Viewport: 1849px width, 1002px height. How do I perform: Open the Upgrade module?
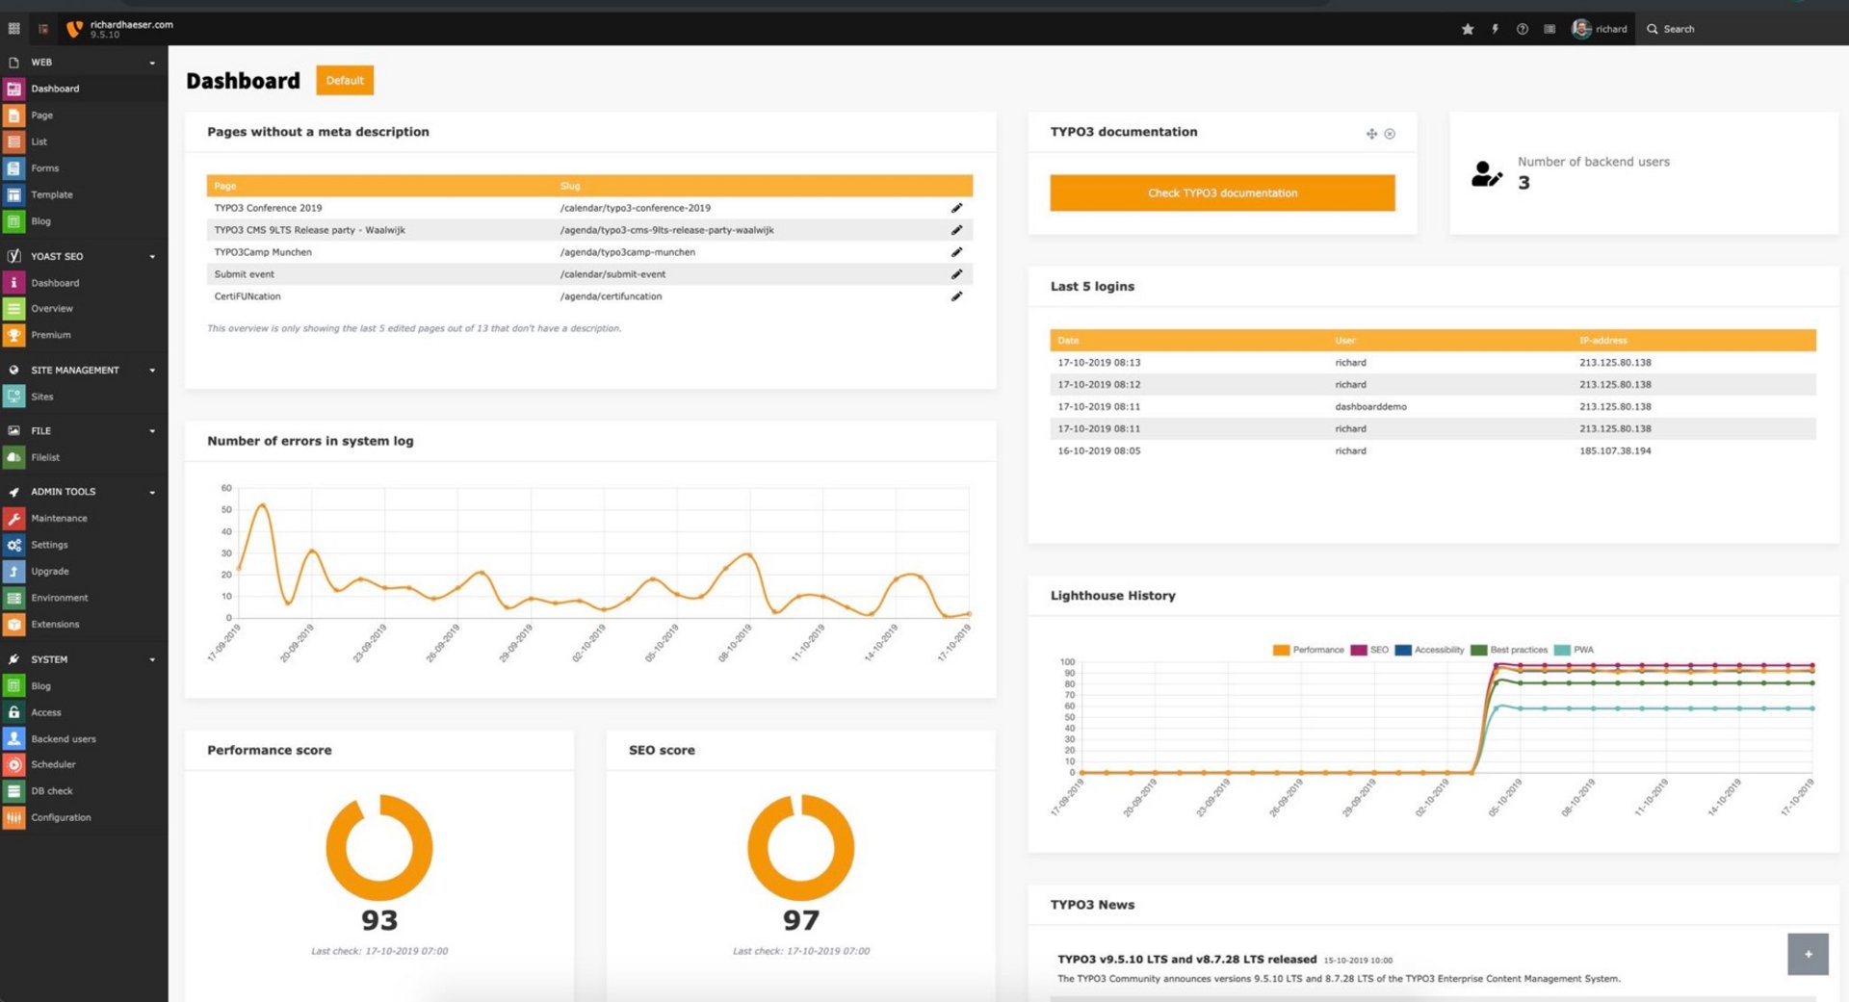coord(84,572)
